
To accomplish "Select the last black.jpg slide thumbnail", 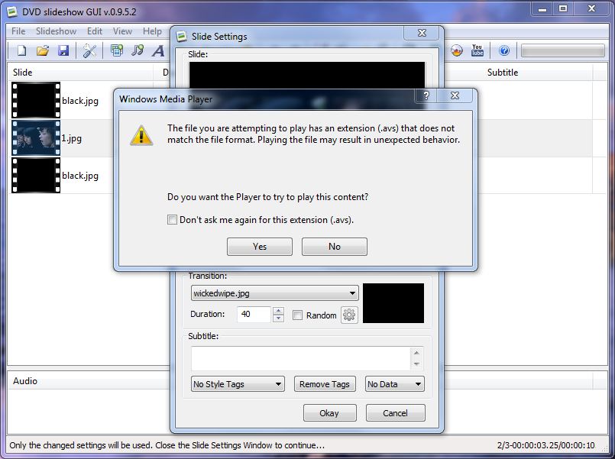I will (x=36, y=175).
